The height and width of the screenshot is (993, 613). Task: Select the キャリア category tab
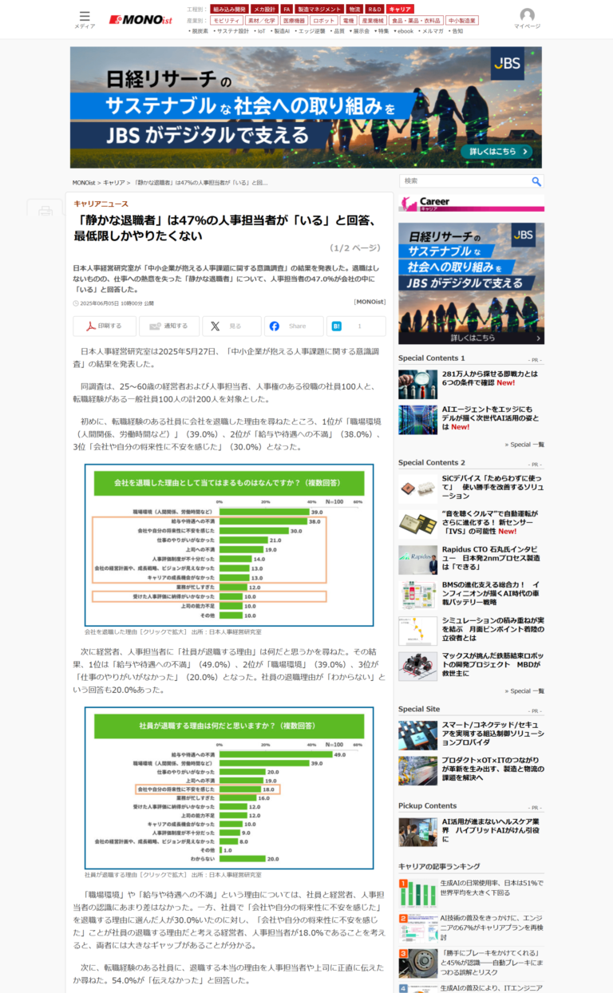coord(400,9)
